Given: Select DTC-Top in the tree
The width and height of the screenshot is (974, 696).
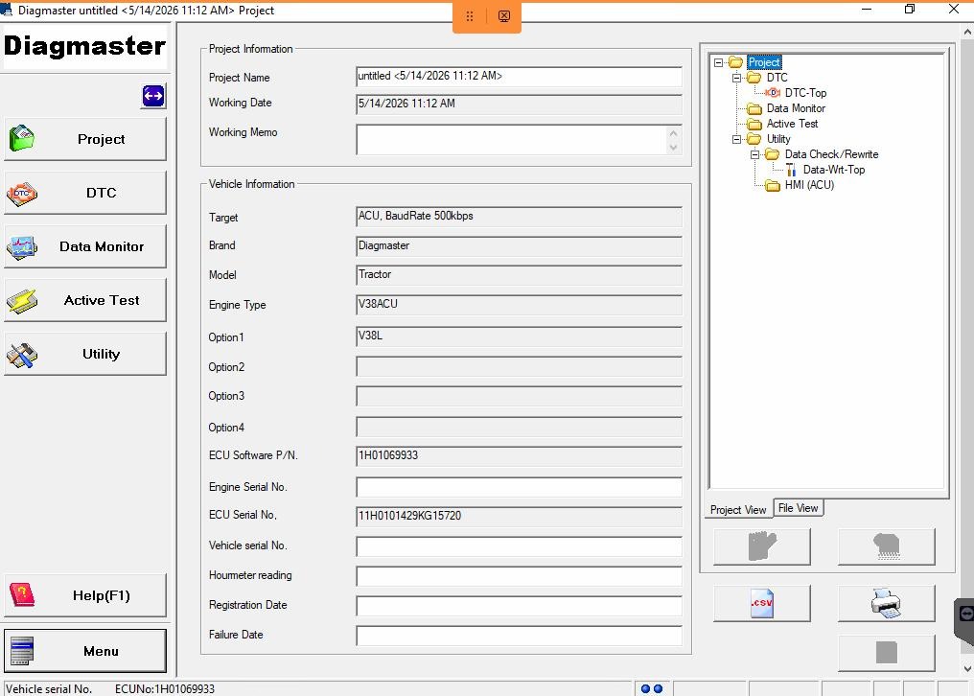Looking at the screenshot, I should coord(805,93).
